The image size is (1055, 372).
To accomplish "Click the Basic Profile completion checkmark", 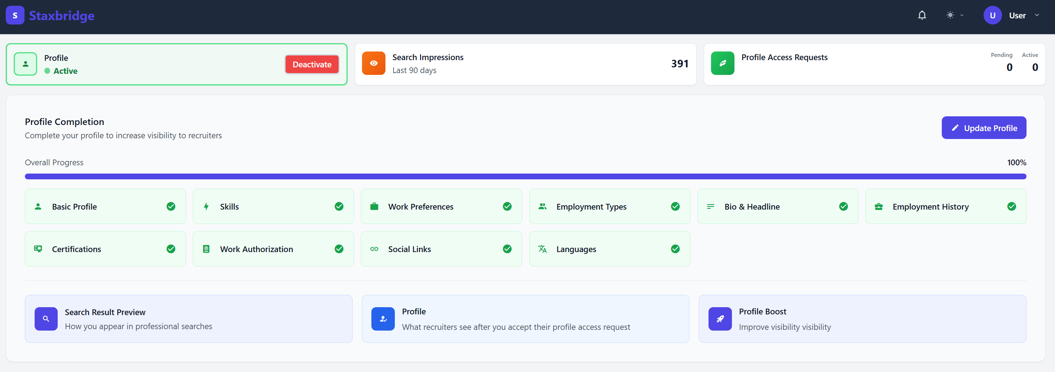I will [x=171, y=206].
